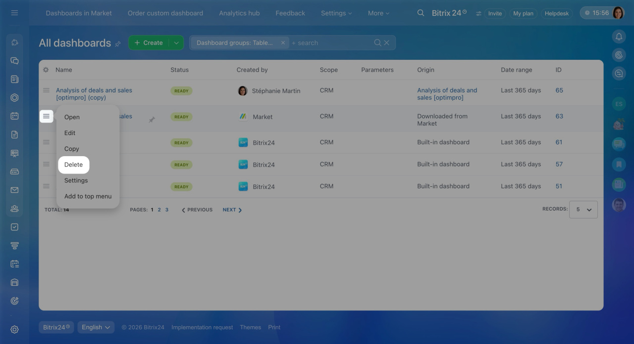Toggle the pin on the Market dashboard row
634x344 pixels.
click(x=152, y=120)
